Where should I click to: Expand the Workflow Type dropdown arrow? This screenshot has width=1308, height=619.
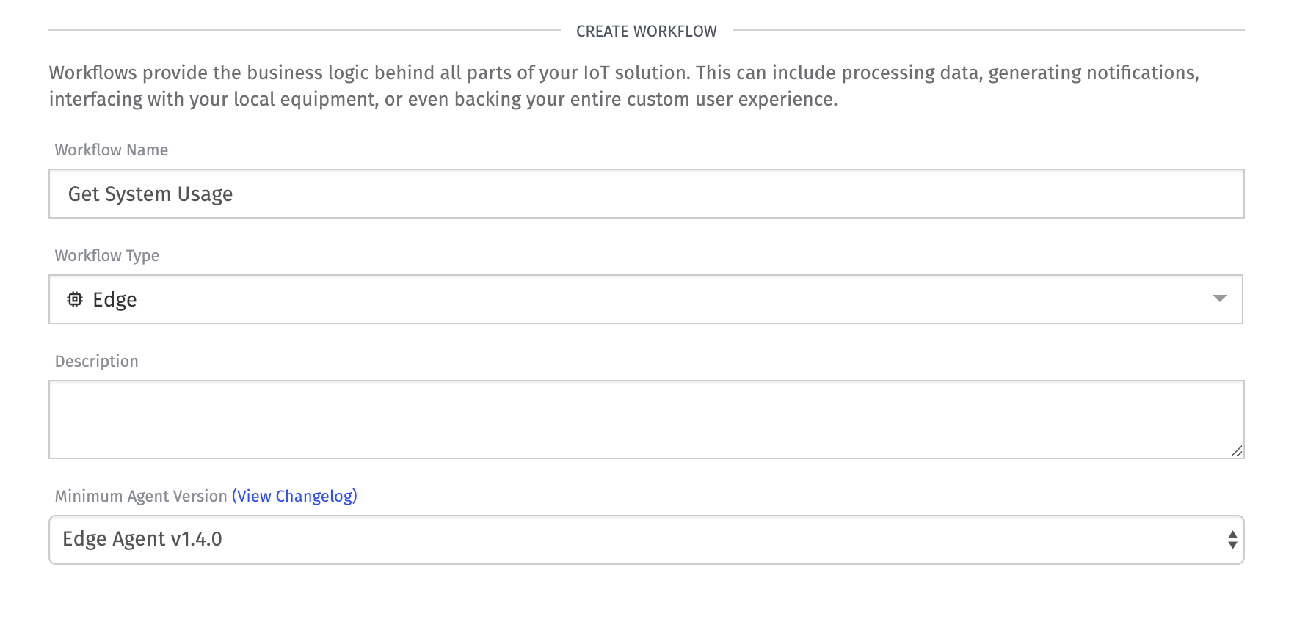pos(1220,298)
